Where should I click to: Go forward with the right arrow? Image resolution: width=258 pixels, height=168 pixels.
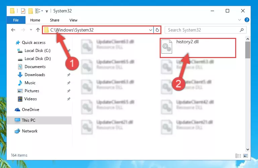click(x=23, y=30)
